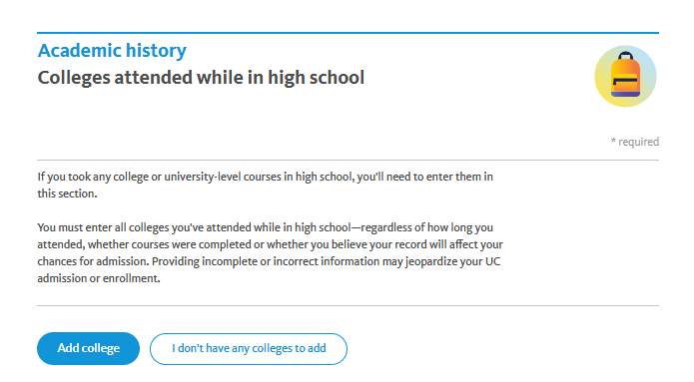This screenshot has width=694, height=382.
Task: Click the gray divider above Add college
Action: coord(347,305)
